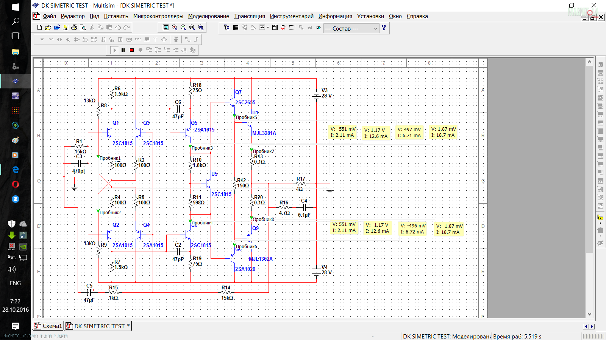
Task: Run the Electrical Rules Check icon
Action: pos(283,28)
